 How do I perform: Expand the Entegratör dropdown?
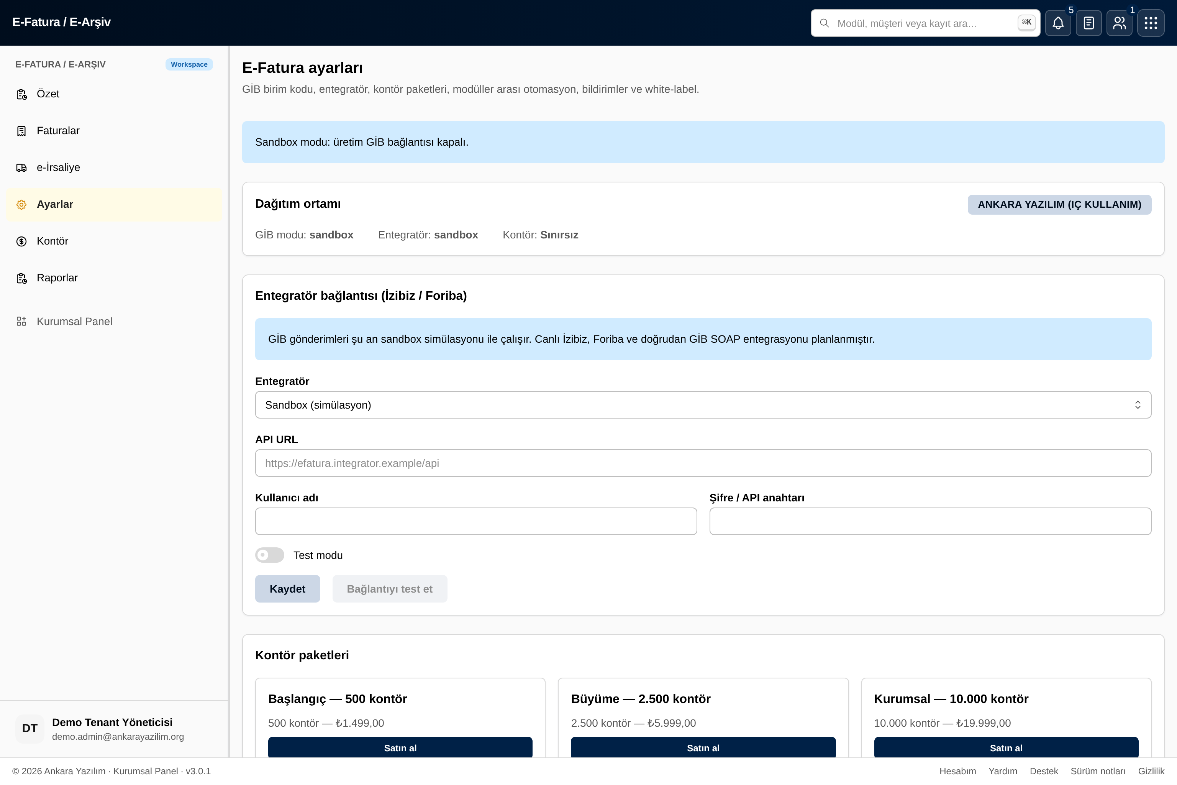[703, 404]
